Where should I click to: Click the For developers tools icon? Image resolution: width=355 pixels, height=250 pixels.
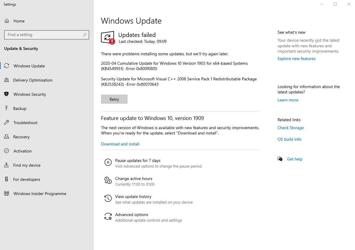coord(6,179)
